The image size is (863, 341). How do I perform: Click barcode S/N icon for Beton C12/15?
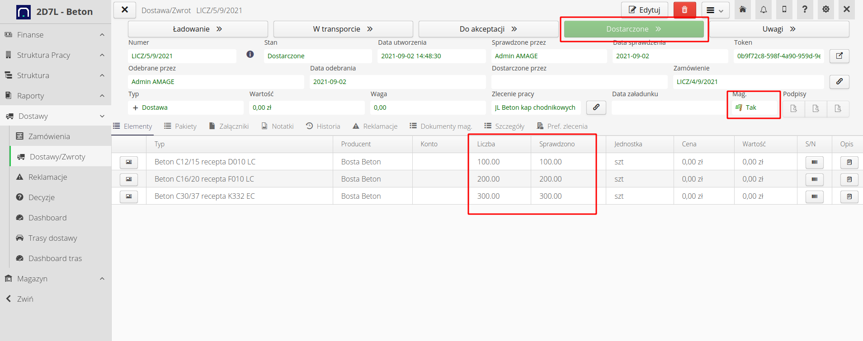[814, 162]
